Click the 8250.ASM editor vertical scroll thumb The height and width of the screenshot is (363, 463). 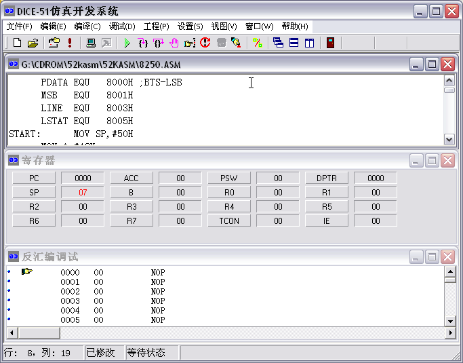tap(449, 90)
